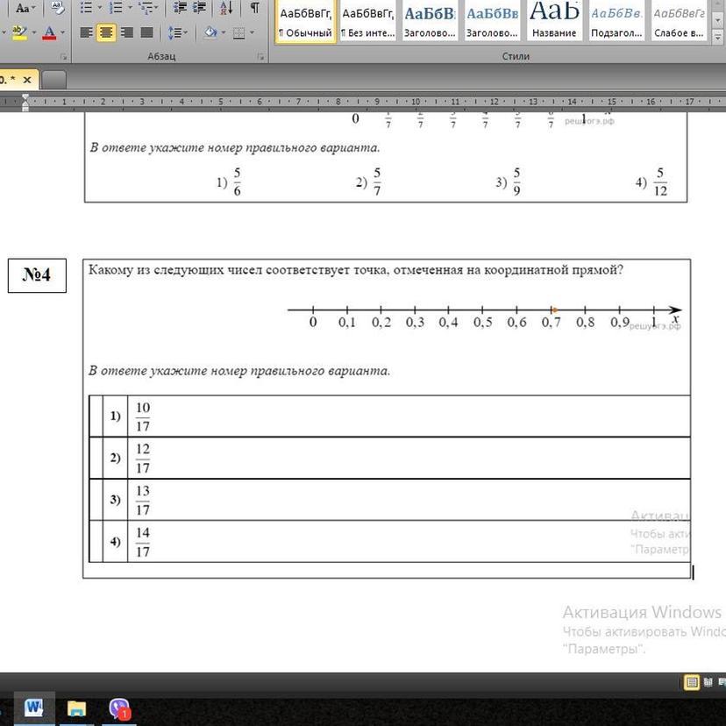
Task: Apply red font color
Action: (49, 32)
